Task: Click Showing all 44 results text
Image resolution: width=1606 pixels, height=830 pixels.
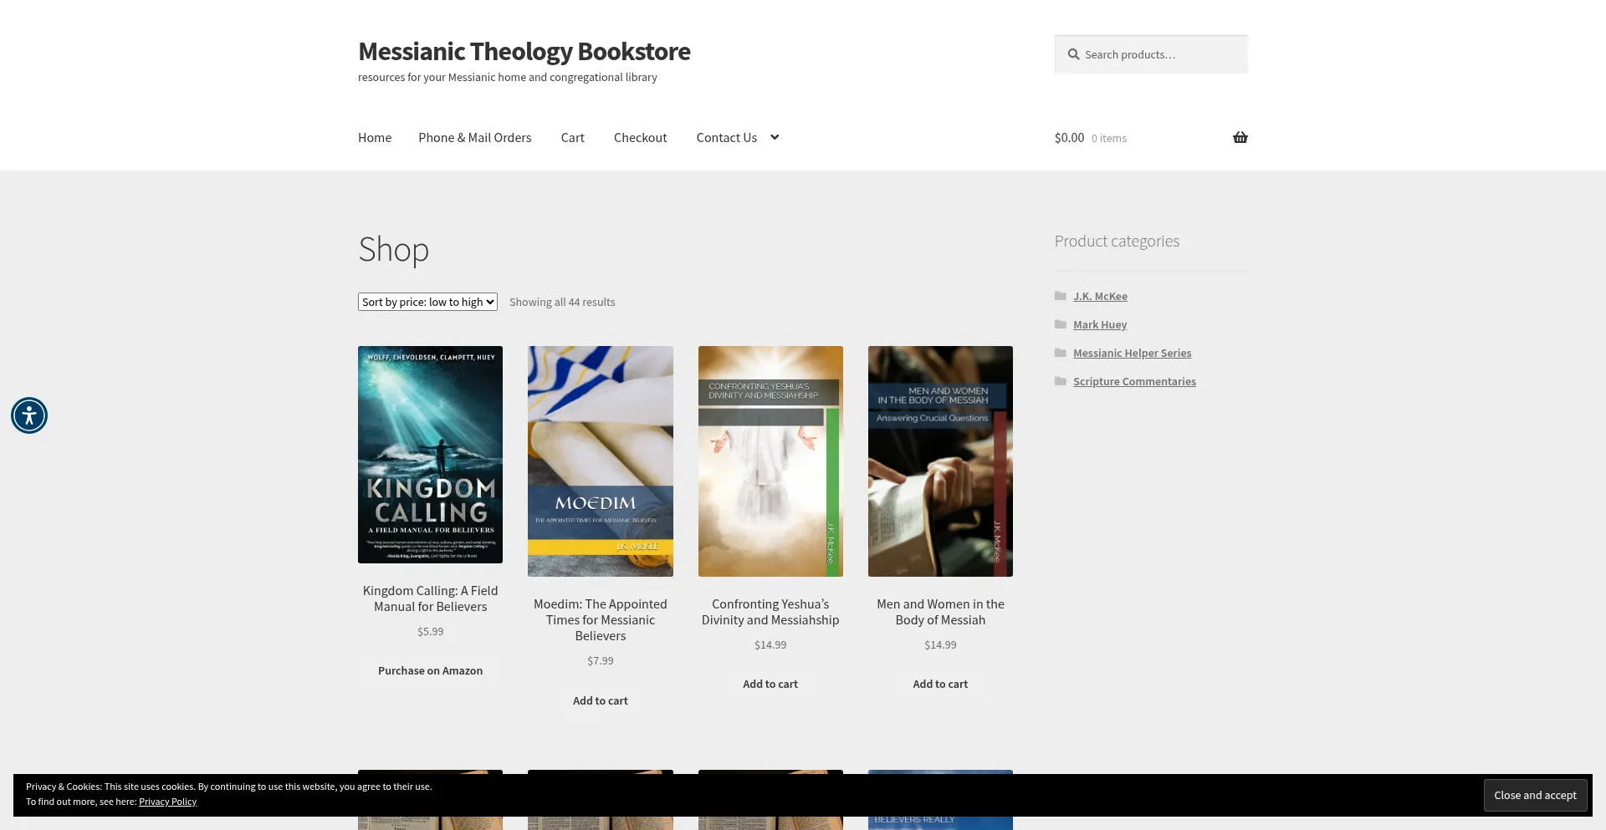Action: click(x=562, y=303)
